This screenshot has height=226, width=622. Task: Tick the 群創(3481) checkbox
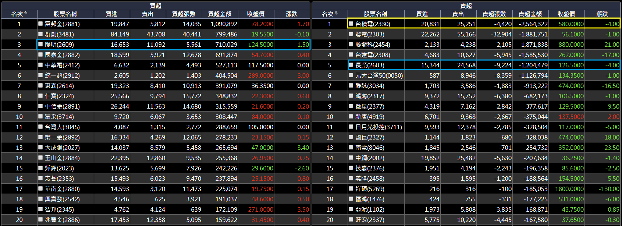click(x=40, y=34)
